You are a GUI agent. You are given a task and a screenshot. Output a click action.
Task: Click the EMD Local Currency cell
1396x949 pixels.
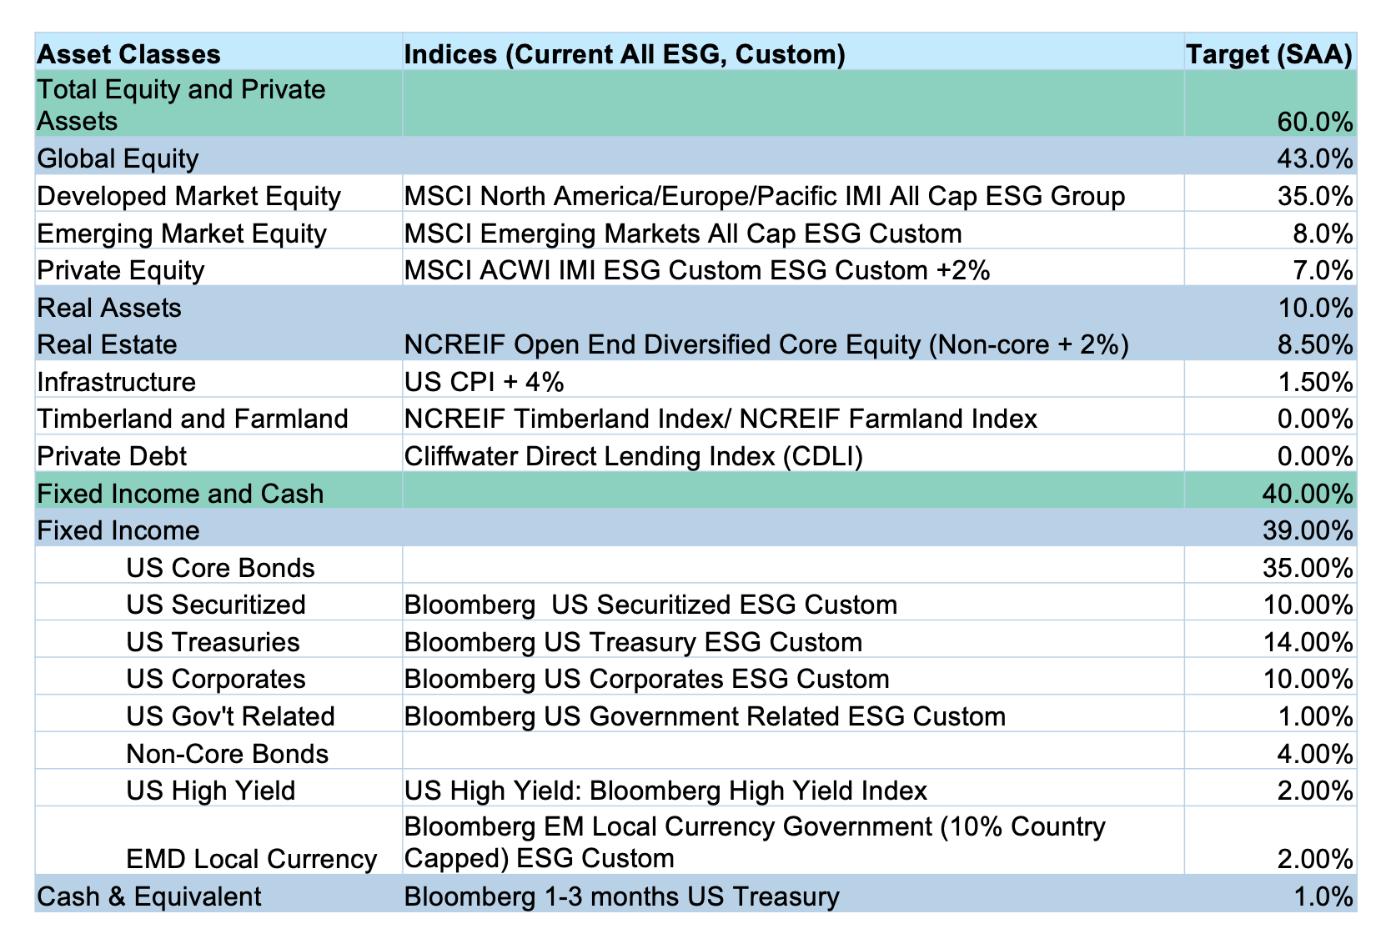point(251,858)
